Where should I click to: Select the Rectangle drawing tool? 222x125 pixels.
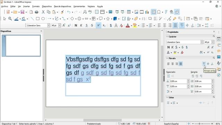coord(38,18)
